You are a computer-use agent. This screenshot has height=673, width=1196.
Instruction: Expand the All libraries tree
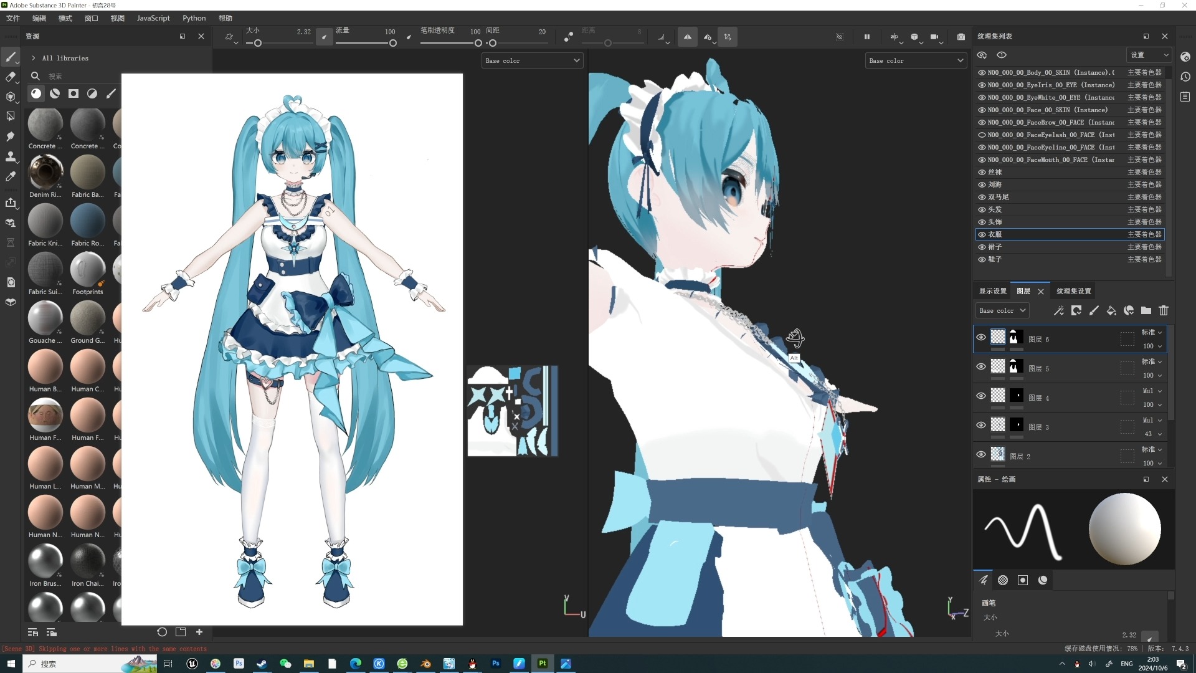33,58
